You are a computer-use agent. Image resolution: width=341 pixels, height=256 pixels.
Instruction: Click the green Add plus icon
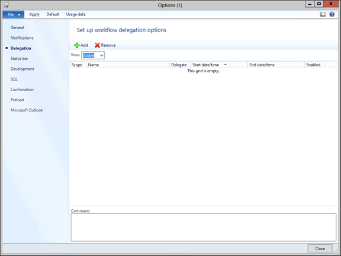coord(76,45)
